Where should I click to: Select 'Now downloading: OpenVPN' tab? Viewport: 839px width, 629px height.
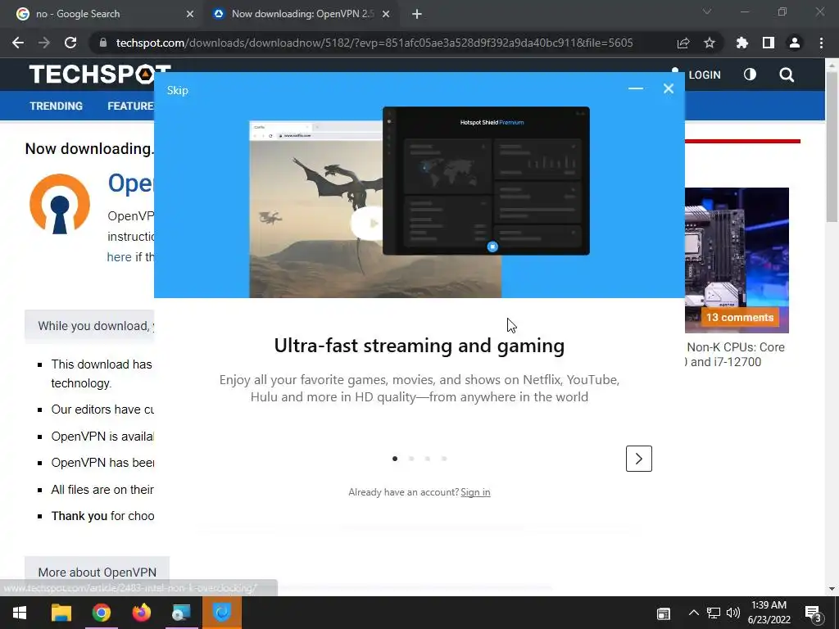tap(302, 15)
